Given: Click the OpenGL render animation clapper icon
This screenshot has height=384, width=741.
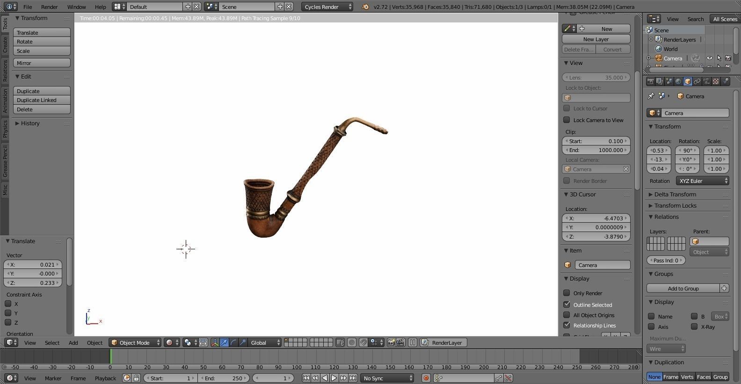Looking at the screenshot, I should (400, 343).
